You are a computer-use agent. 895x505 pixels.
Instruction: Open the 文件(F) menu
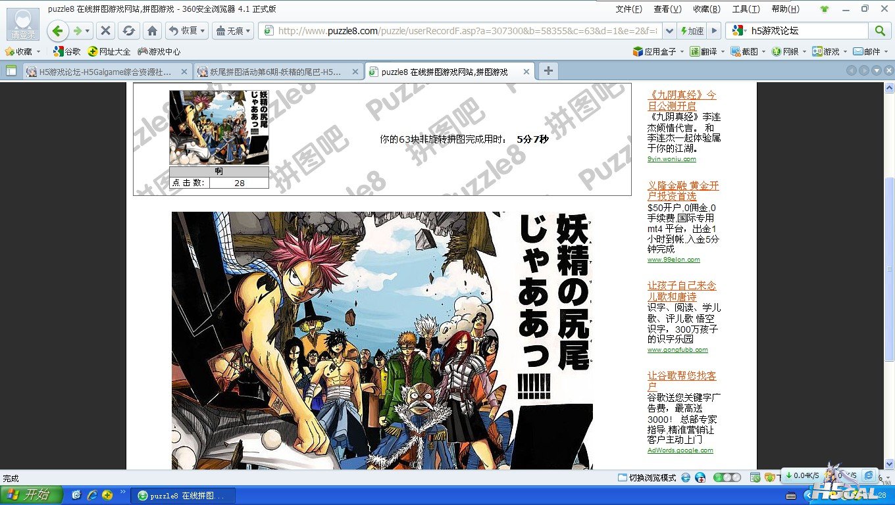click(x=628, y=9)
